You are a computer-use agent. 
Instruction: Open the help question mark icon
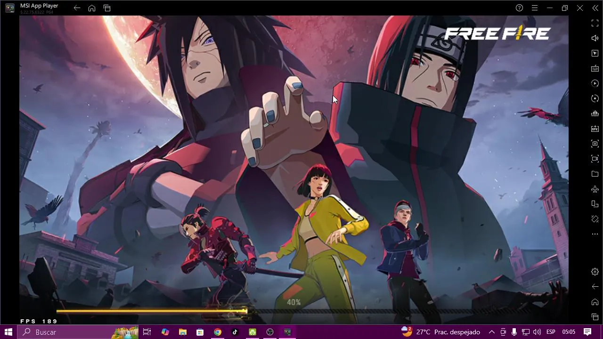click(x=519, y=8)
